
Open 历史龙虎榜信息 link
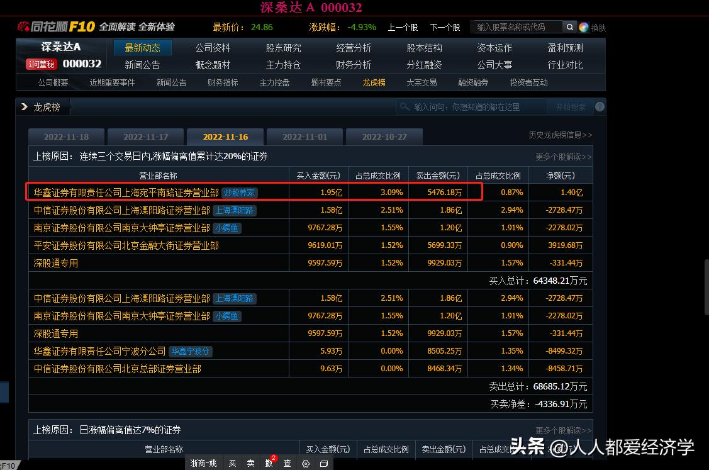pos(561,135)
